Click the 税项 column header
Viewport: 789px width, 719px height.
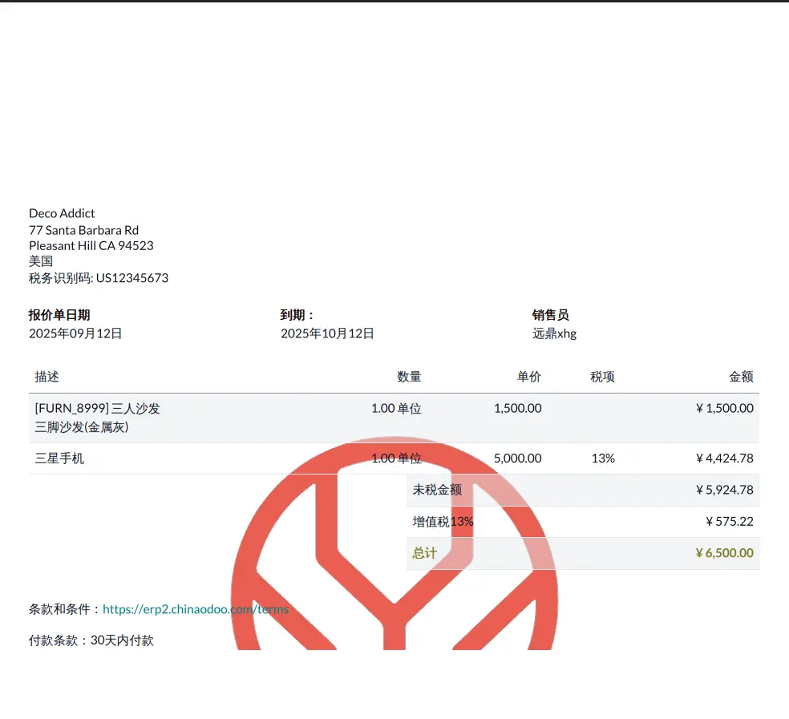pos(602,377)
